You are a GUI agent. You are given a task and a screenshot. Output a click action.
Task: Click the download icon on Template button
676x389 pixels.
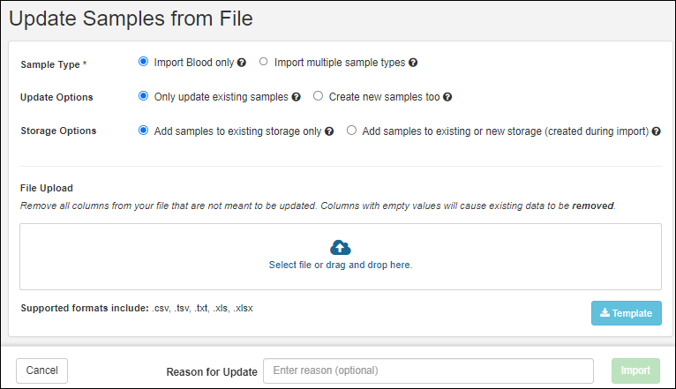(605, 313)
